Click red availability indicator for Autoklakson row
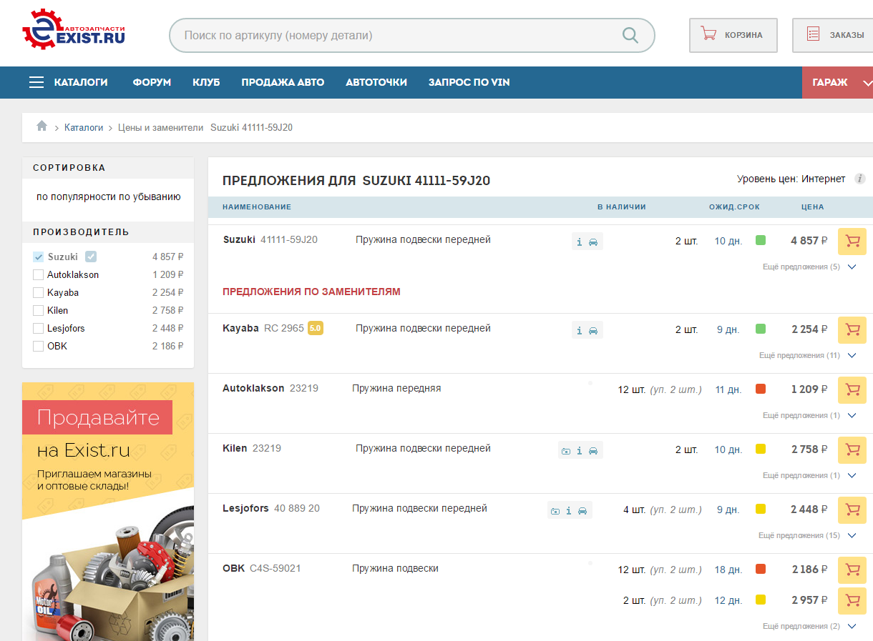This screenshot has height=641, width=873. [x=761, y=389]
